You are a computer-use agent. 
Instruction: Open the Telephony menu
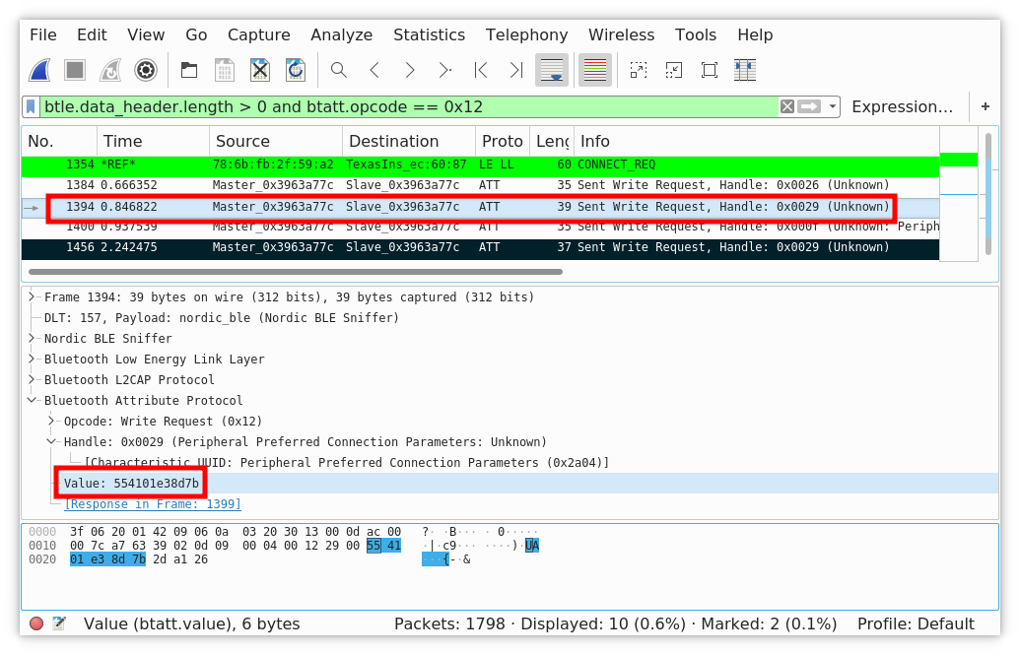coord(526,34)
